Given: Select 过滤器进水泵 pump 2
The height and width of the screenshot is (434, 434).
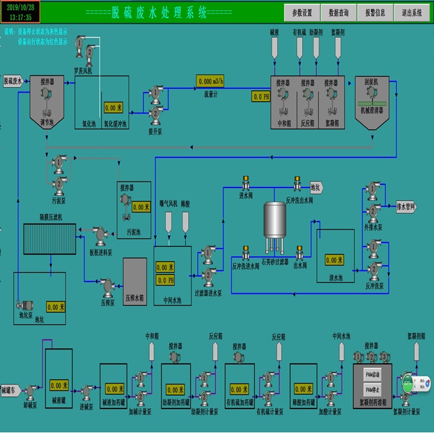Looking at the screenshot, I should 208,277.
